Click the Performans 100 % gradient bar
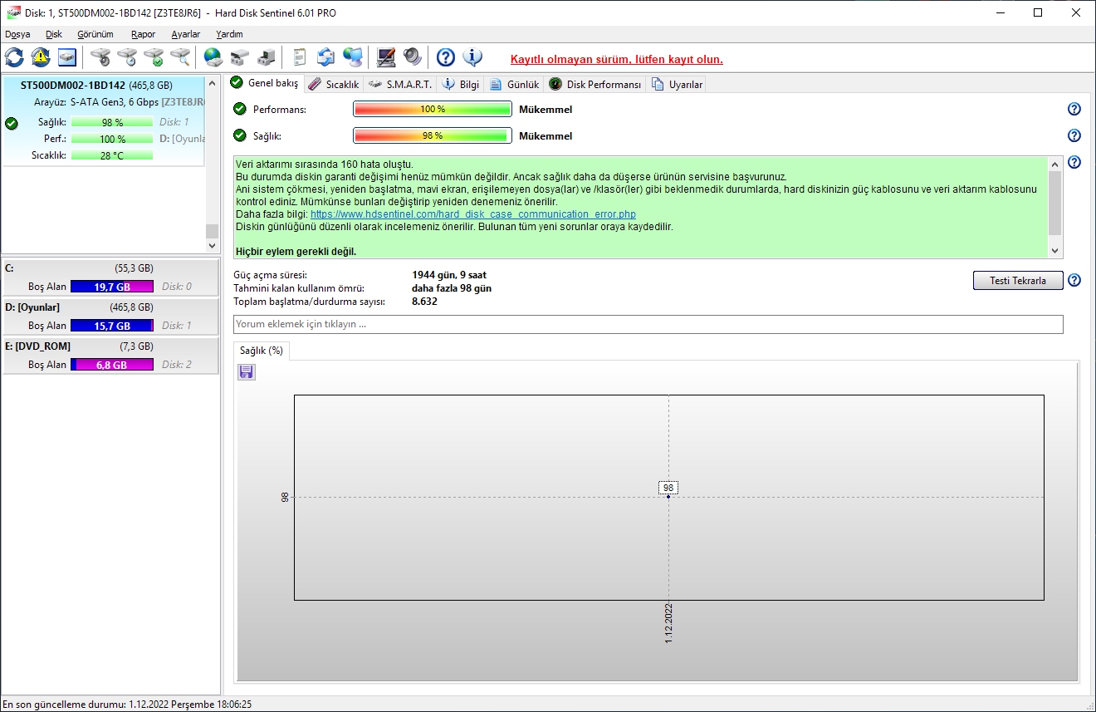The image size is (1096, 712). point(433,109)
